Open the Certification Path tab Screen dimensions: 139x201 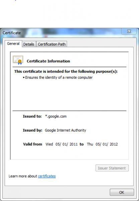pyautogui.click(x=52, y=44)
